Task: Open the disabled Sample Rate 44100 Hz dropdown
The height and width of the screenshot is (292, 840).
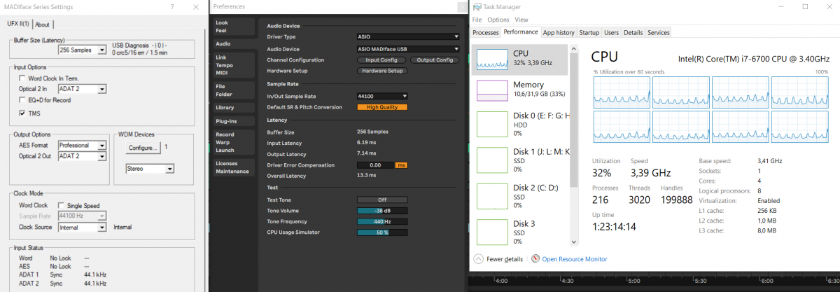Action: click(x=83, y=216)
